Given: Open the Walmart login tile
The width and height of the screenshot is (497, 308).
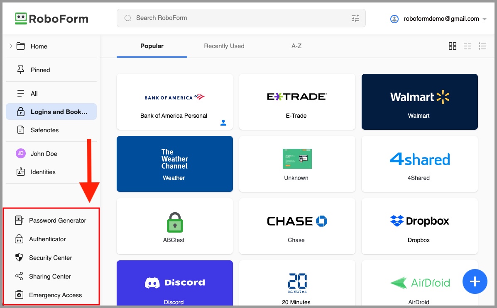Looking at the screenshot, I should (419, 102).
